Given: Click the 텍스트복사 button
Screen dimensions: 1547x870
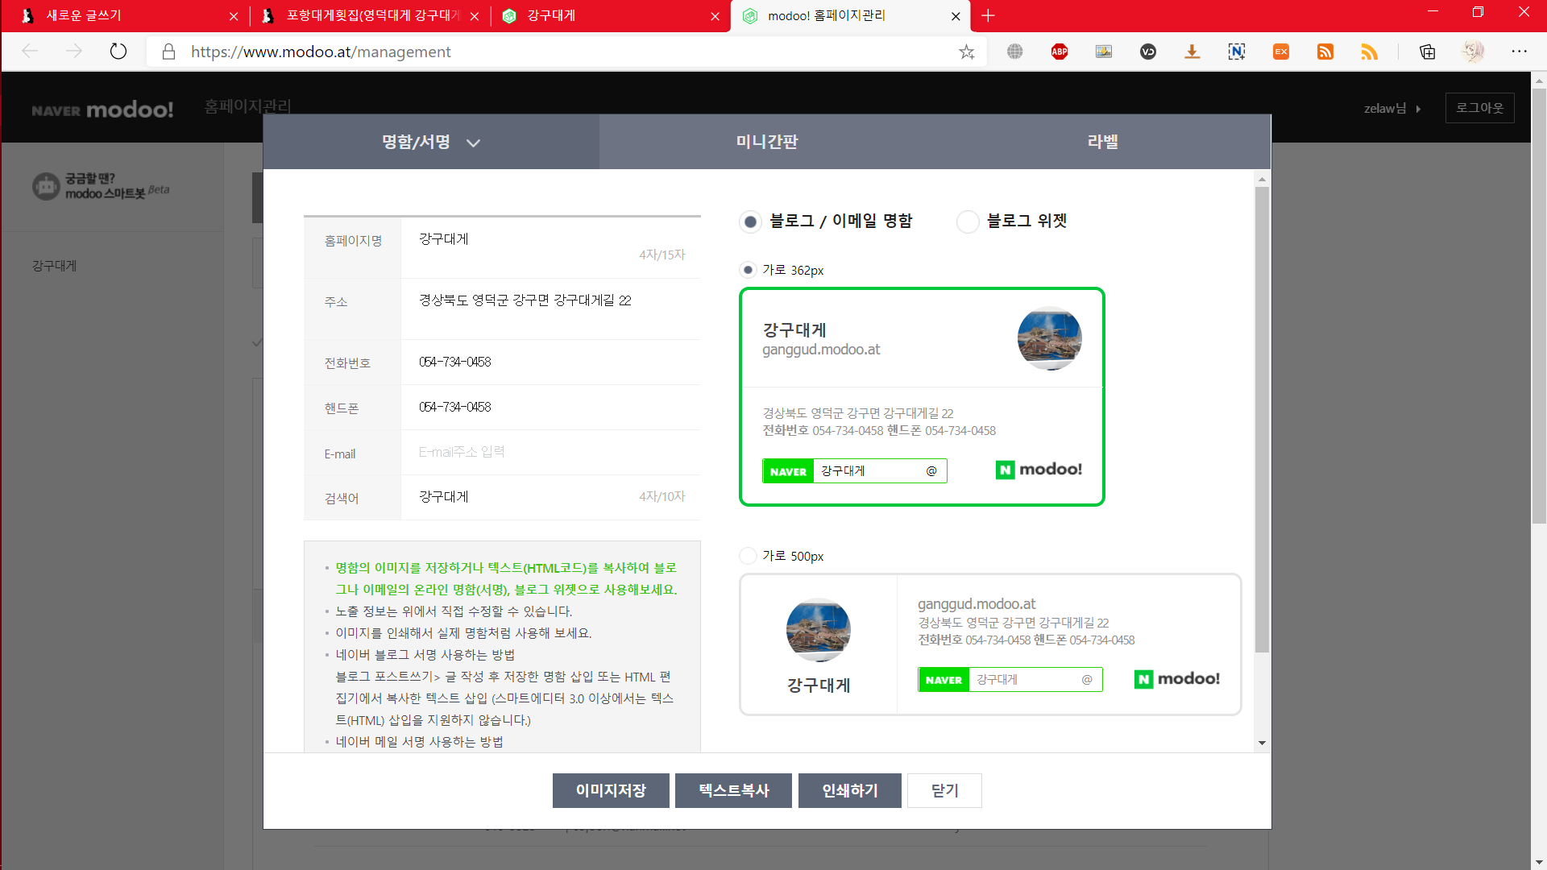Looking at the screenshot, I should (x=733, y=790).
